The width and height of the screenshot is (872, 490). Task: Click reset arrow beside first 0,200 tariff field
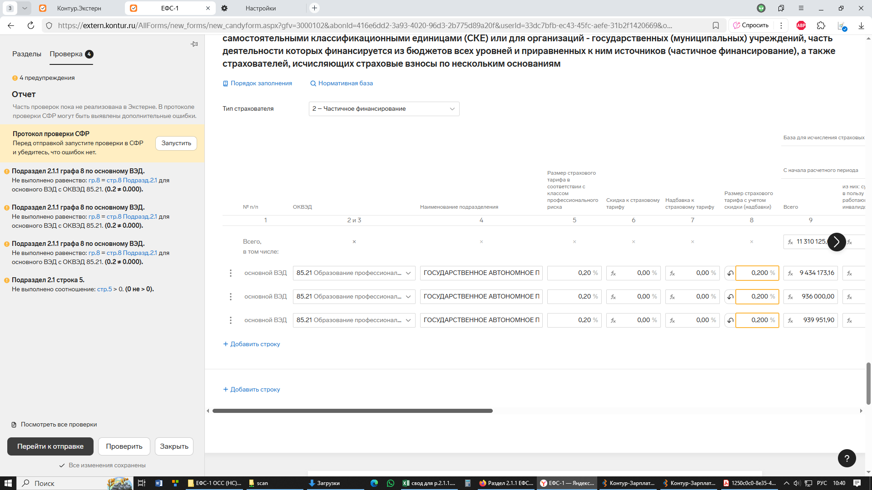[730, 273]
